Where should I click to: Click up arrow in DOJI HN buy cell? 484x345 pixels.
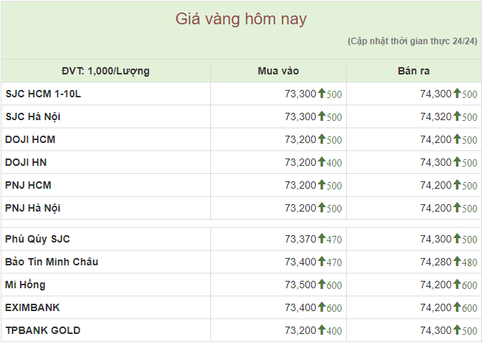tap(322, 161)
